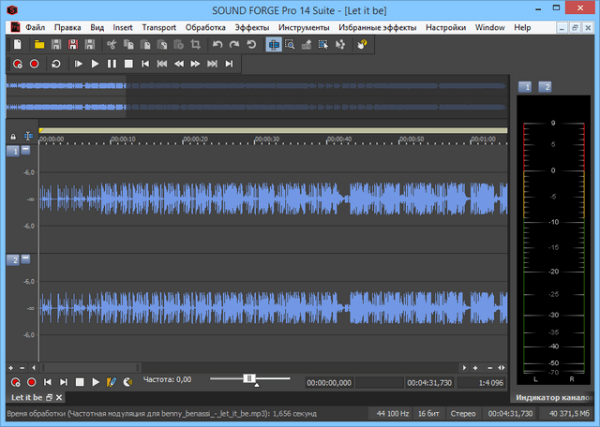Click the Undo arrow icon
Screen dimensions: 600x427
pyautogui.click(x=217, y=44)
